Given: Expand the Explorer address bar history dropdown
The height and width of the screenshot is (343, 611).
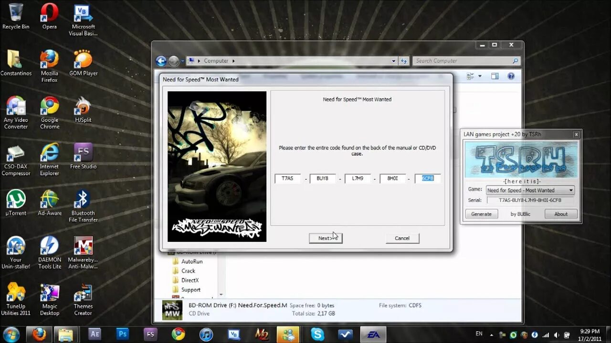Looking at the screenshot, I should click(x=394, y=61).
